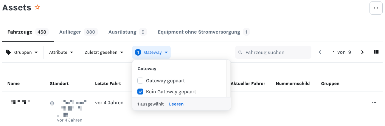Click the Gateway dropdown list scrollbar
Image resolution: width=385 pixels, height=126 pixels.
(228, 78)
